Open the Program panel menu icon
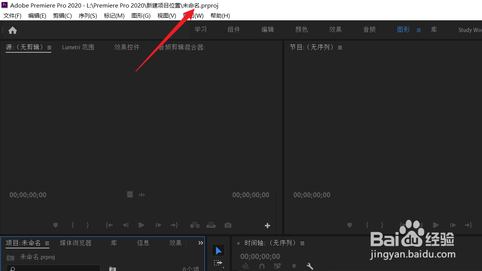This screenshot has height=271, width=482. point(340,48)
